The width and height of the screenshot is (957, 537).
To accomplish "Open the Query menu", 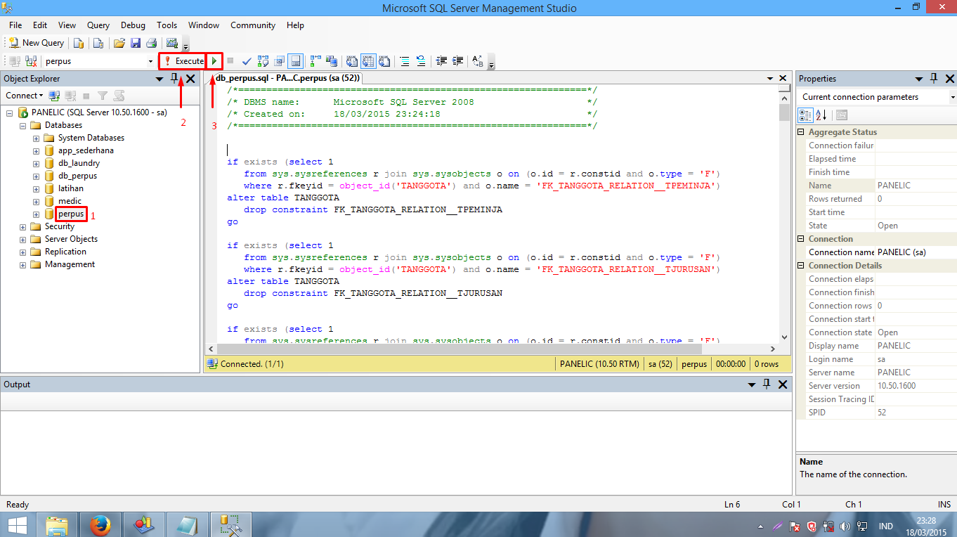I will (x=98, y=25).
